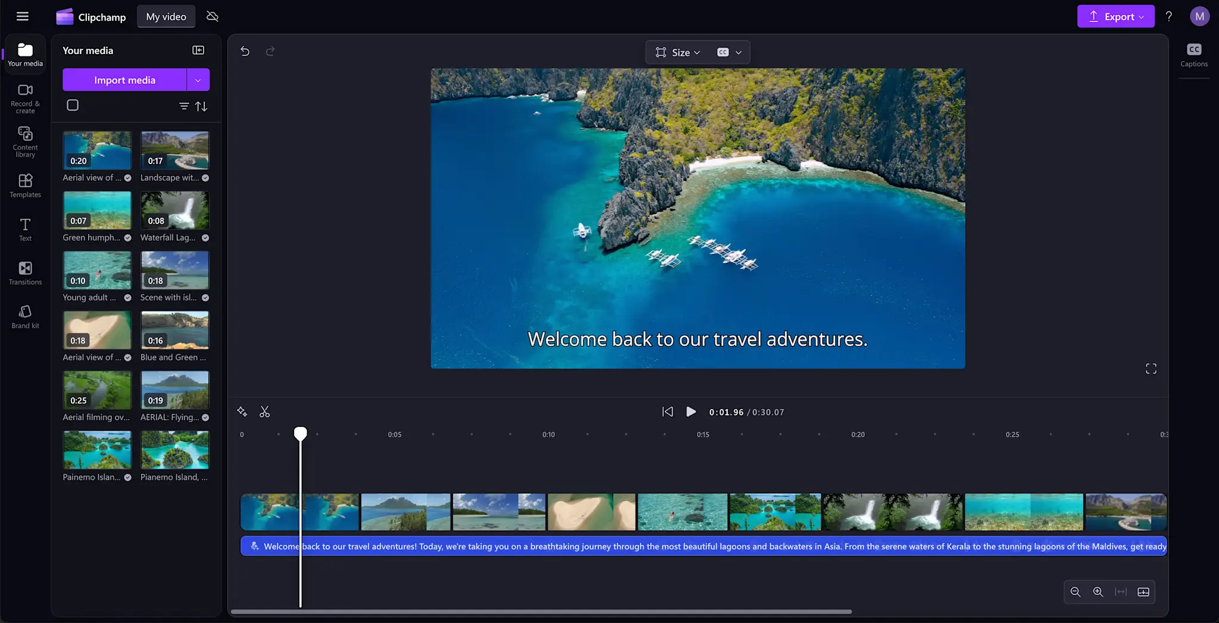Select the AERIAL: Flying 0:19 thumbnail

pyautogui.click(x=175, y=390)
